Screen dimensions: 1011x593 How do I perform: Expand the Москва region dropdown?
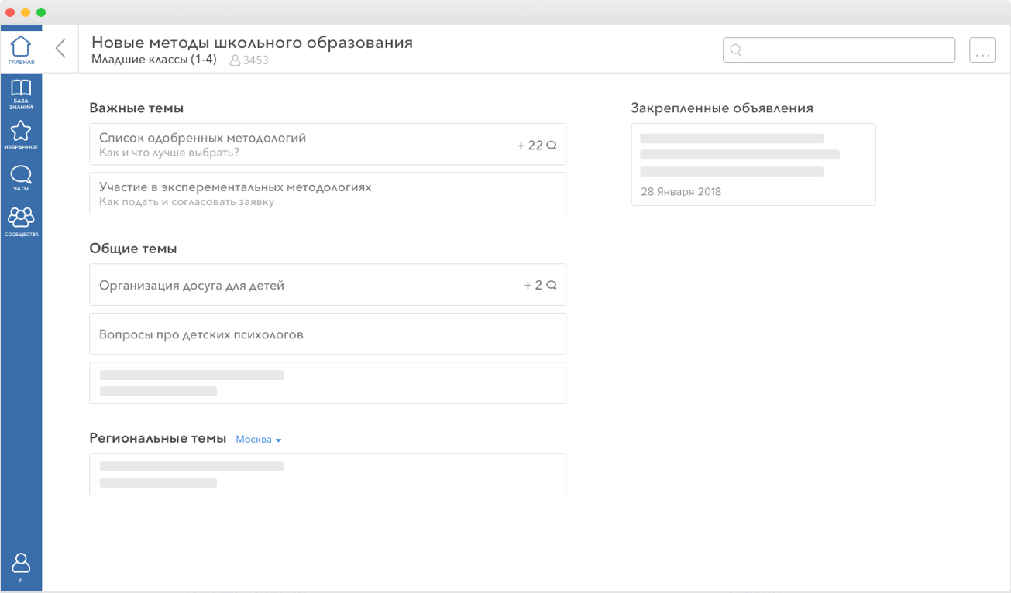(259, 440)
